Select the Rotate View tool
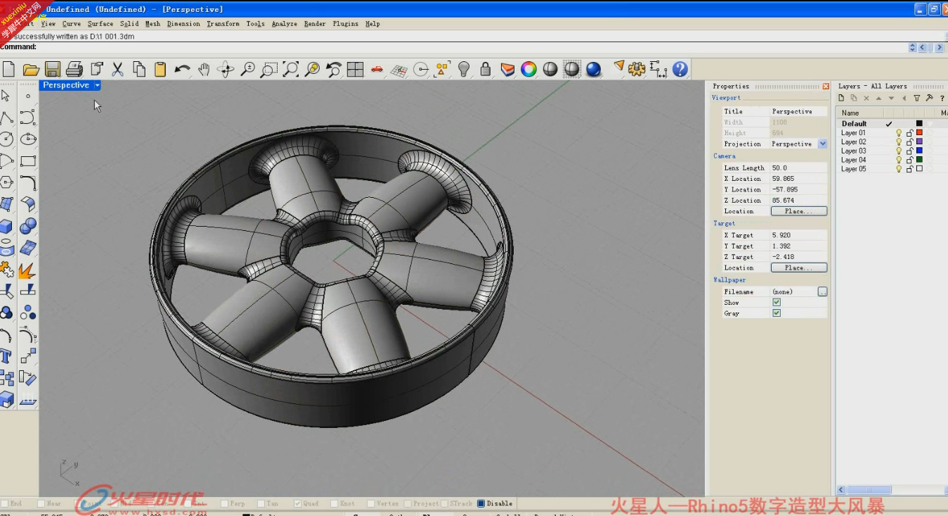The image size is (948, 516). click(226, 69)
